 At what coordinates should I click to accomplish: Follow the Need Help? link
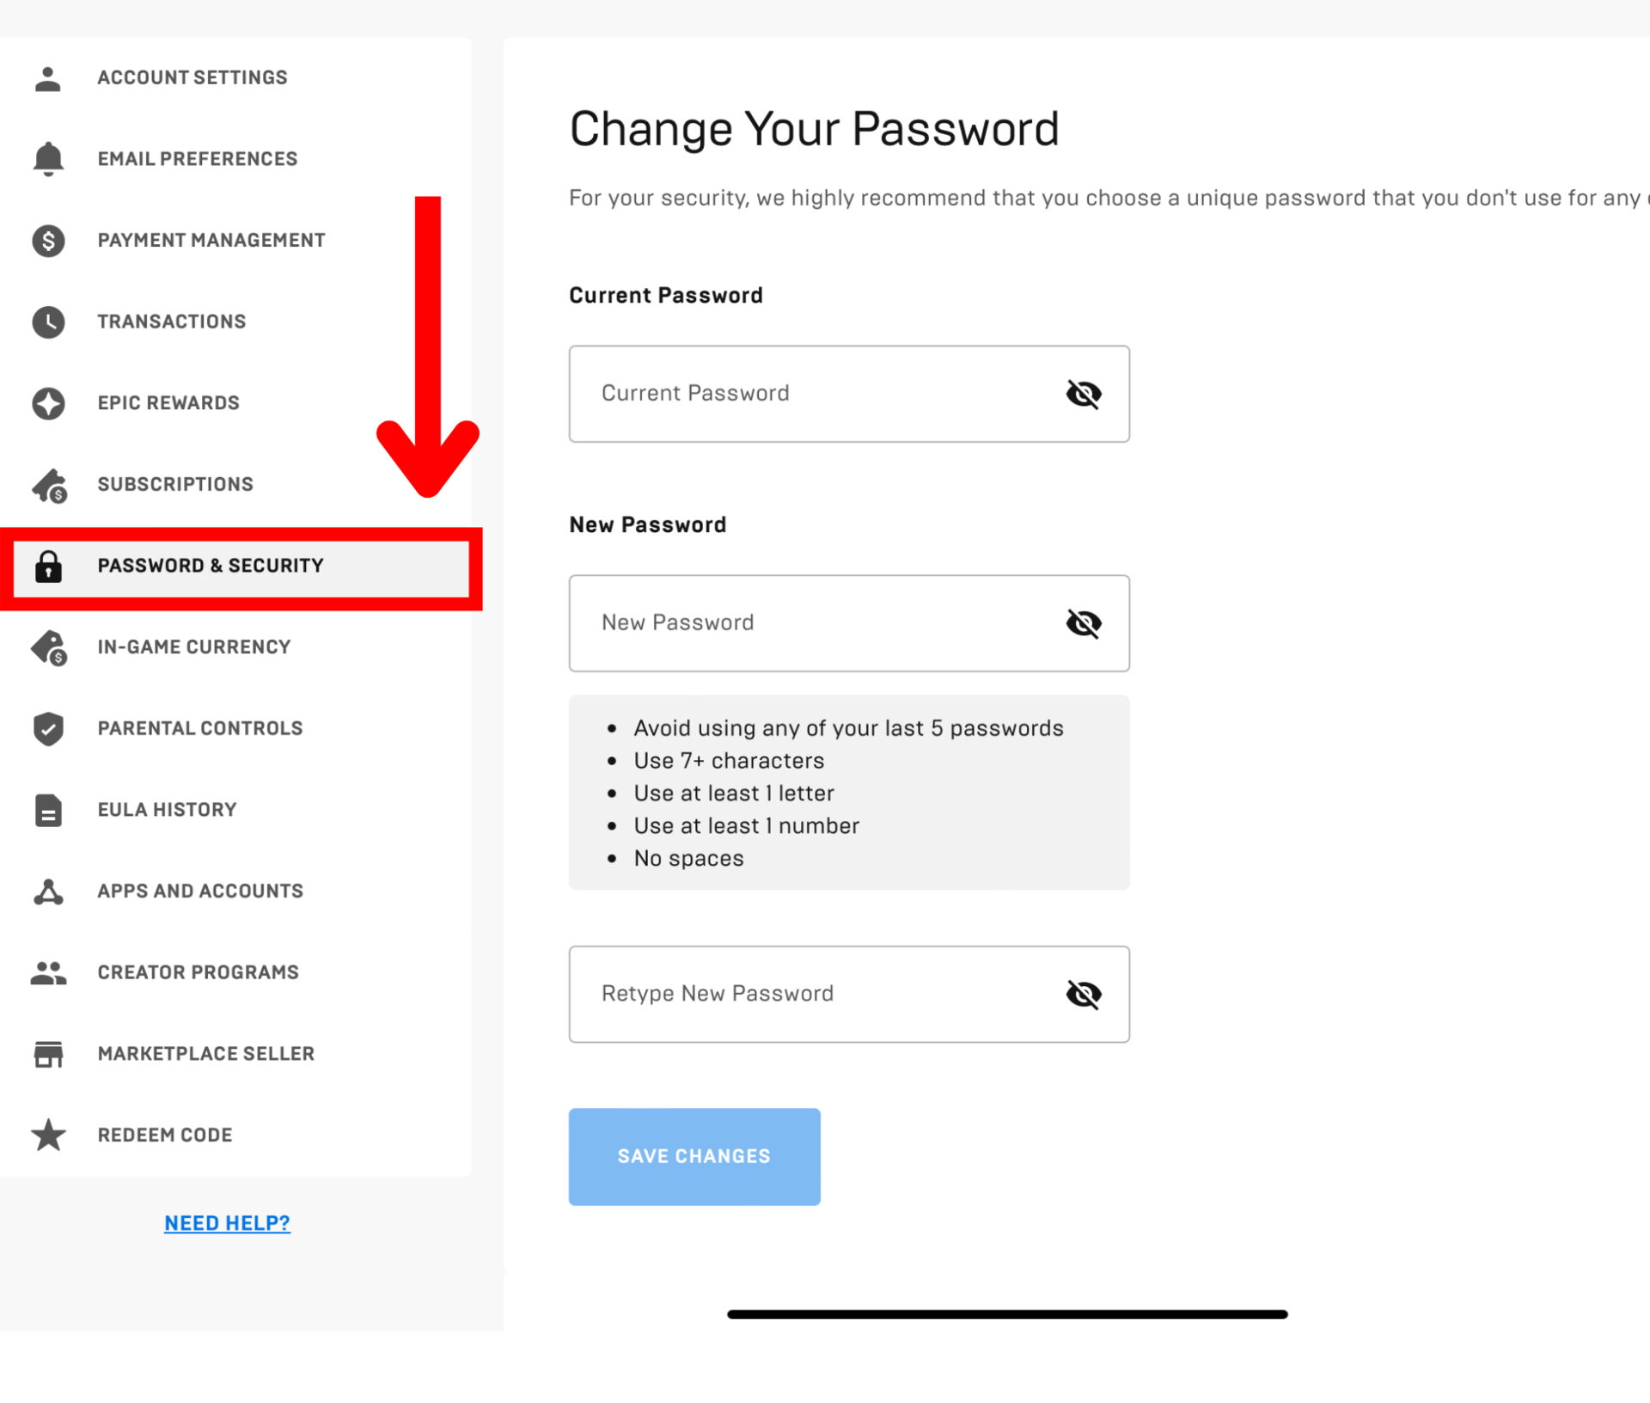click(227, 1222)
